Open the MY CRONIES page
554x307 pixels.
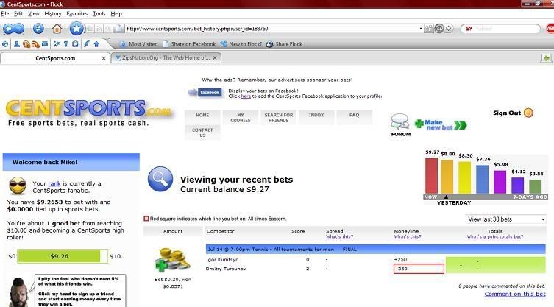tap(241, 117)
